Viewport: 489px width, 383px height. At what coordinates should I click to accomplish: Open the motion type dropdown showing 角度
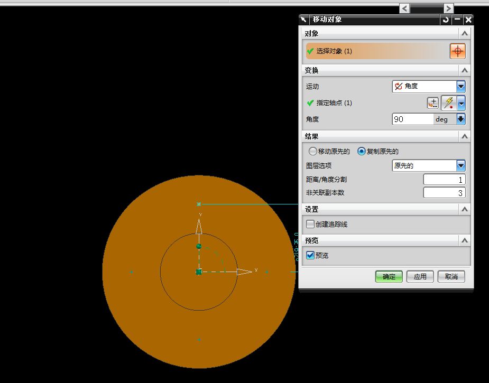[x=429, y=86]
